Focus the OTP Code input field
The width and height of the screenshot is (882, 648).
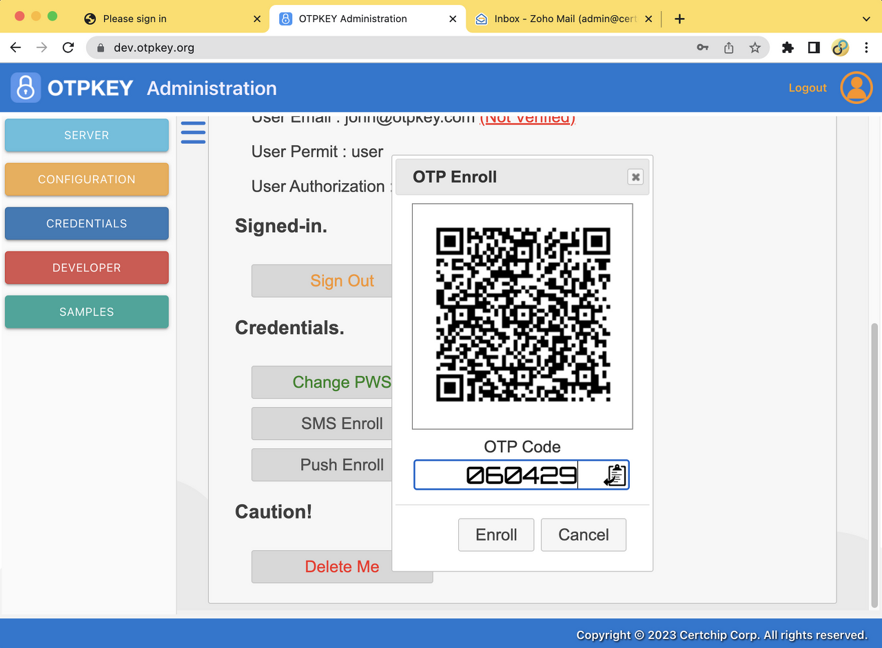pyautogui.click(x=522, y=475)
